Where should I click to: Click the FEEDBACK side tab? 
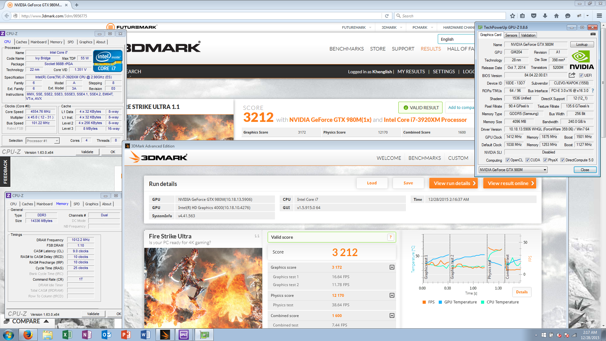pyautogui.click(x=5, y=172)
